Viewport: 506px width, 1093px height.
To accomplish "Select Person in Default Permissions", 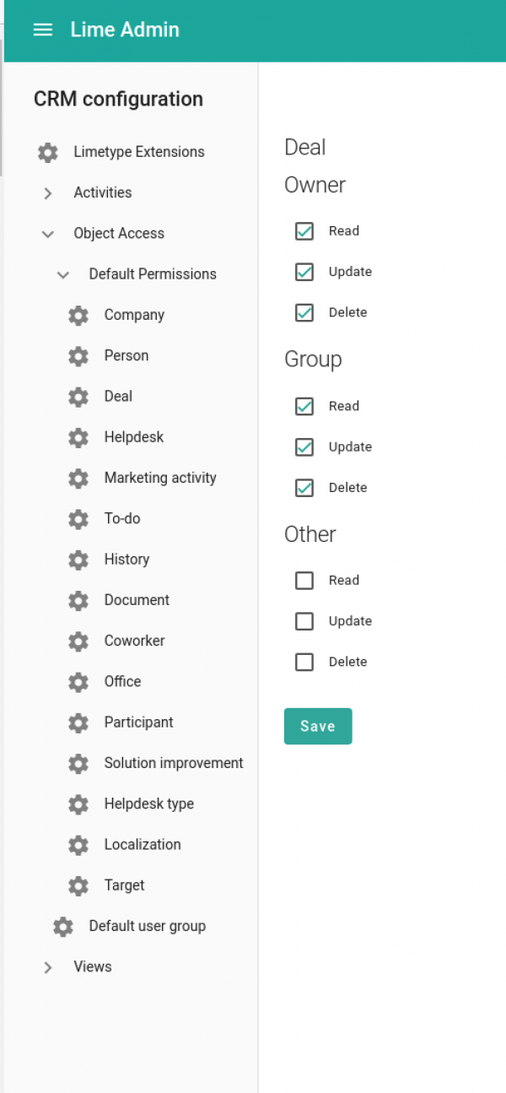I will pos(126,356).
